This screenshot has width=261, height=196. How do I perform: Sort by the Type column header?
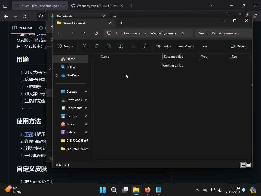[214, 57]
